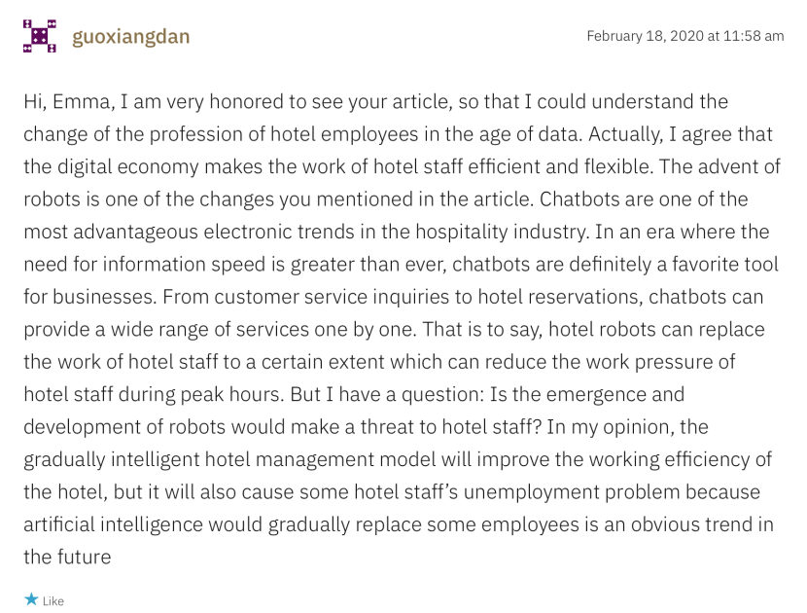Click the guoxiangdan avatar icon
The width and height of the screenshot is (807, 613).
coord(40,36)
